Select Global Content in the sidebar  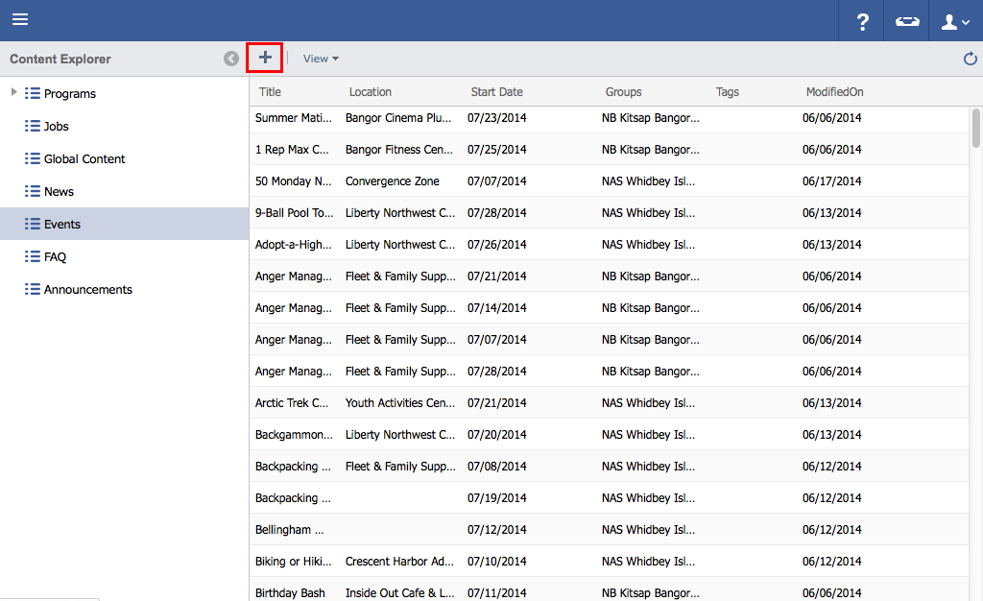pos(84,159)
